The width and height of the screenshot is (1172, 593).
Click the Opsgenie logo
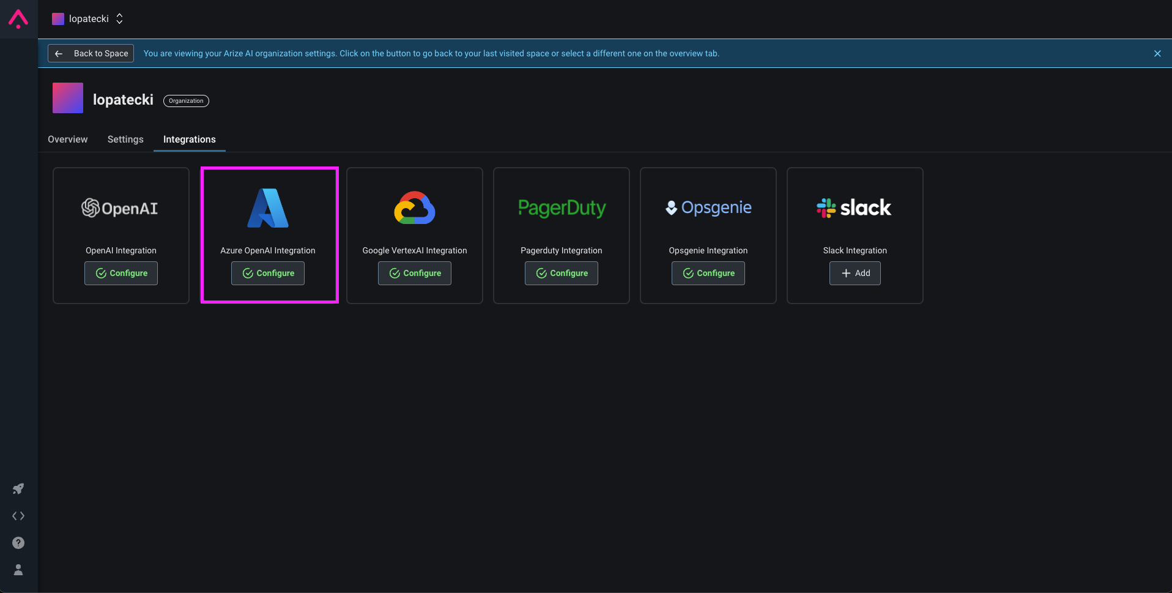708,208
